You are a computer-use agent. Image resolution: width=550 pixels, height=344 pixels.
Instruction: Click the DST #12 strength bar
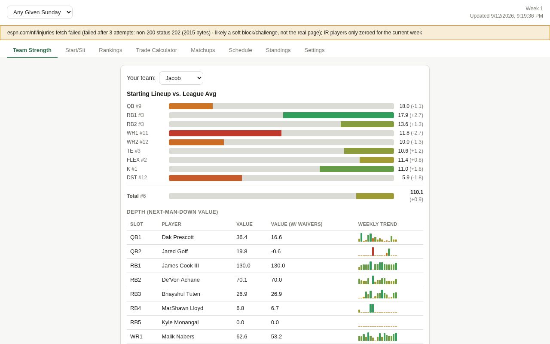click(281, 178)
